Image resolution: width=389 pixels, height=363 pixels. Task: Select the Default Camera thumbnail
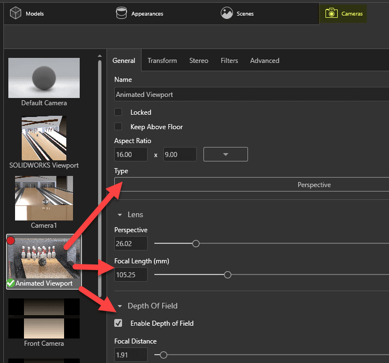tap(44, 78)
